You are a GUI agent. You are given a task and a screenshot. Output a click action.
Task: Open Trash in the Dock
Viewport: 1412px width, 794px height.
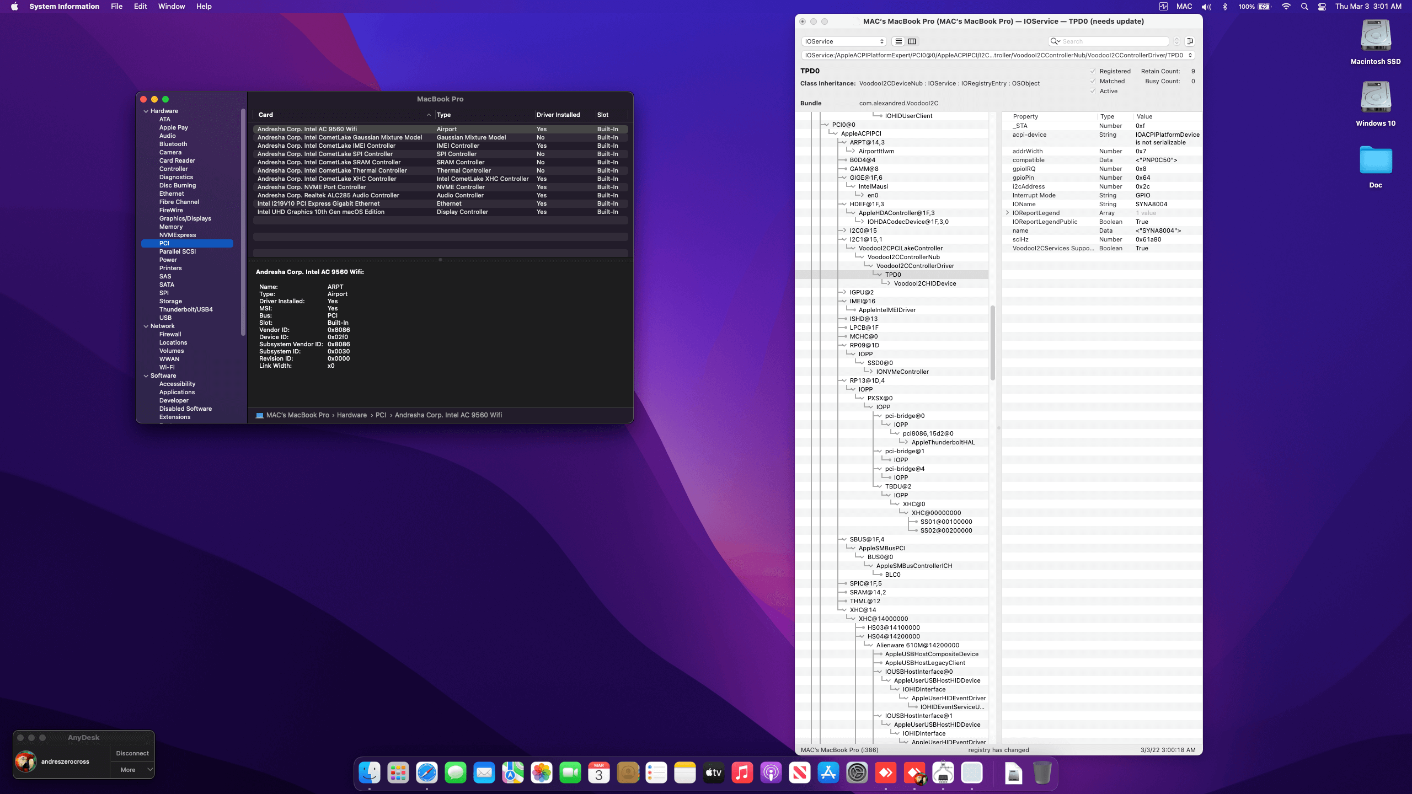click(x=1042, y=773)
